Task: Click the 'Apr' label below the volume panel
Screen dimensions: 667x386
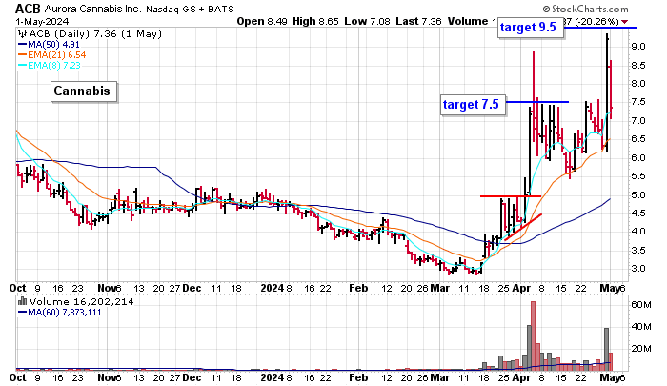Action: 521,377
